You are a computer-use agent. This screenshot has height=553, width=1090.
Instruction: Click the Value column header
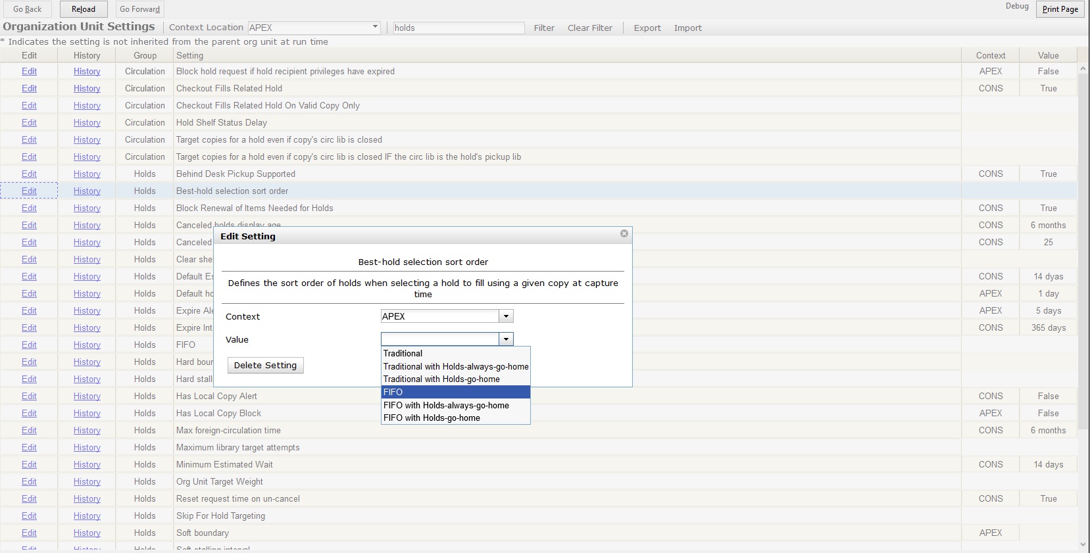(x=1048, y=55)
